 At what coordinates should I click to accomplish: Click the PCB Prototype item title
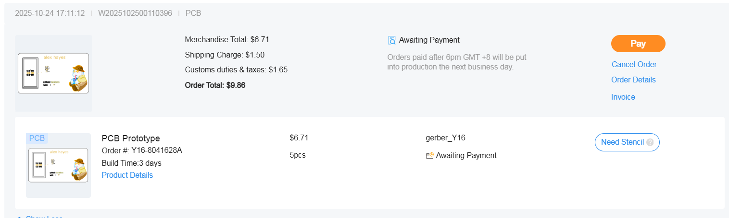click(131, 138)
